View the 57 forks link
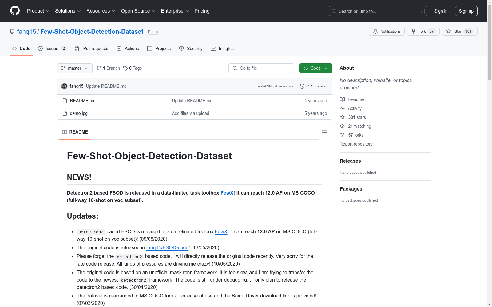Screen dimensions: 492x307 [351, 135]
